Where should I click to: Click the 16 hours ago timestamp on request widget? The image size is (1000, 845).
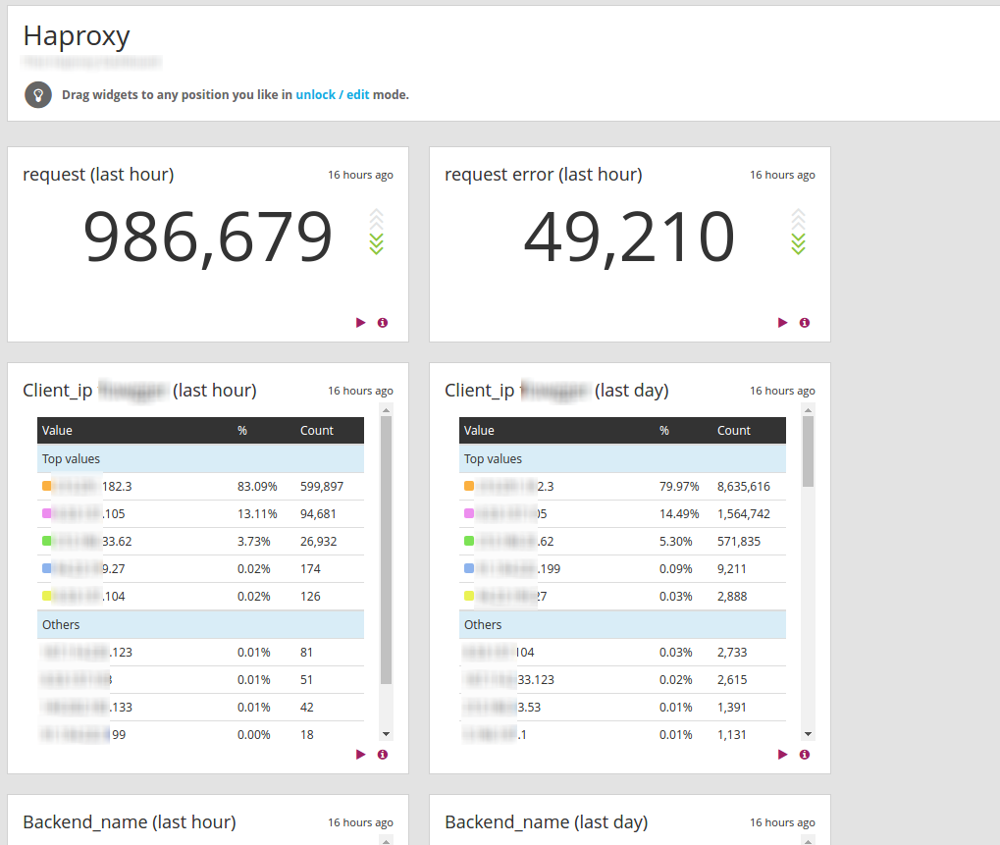click(360, 174)
